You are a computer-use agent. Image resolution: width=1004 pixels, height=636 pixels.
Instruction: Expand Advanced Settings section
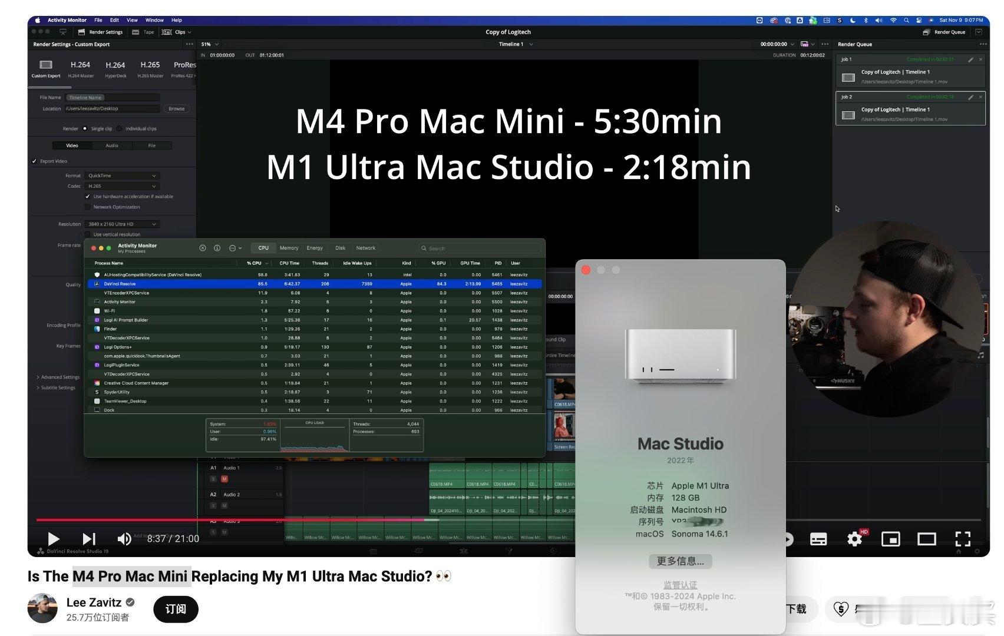pyautogui.click(x=58, y=377)
